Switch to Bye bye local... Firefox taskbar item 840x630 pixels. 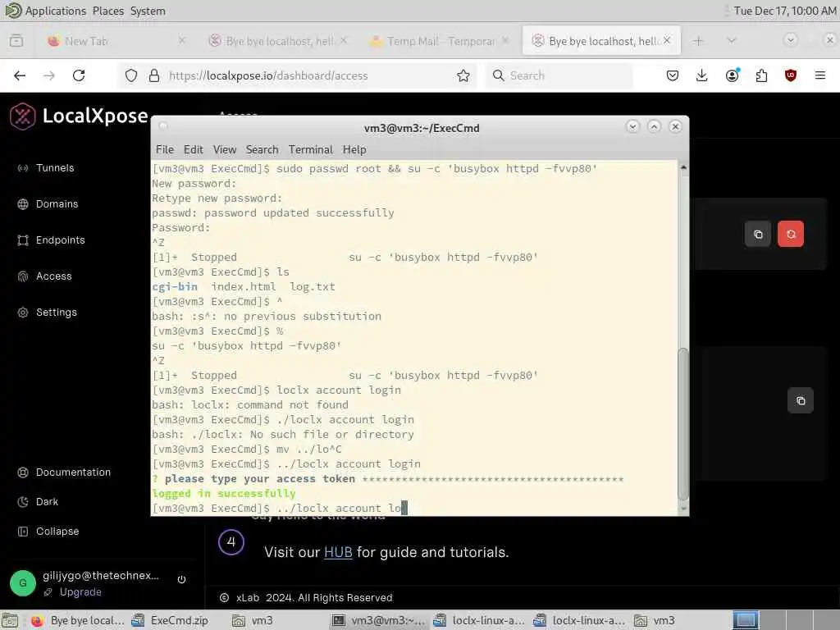pos(78,620)
